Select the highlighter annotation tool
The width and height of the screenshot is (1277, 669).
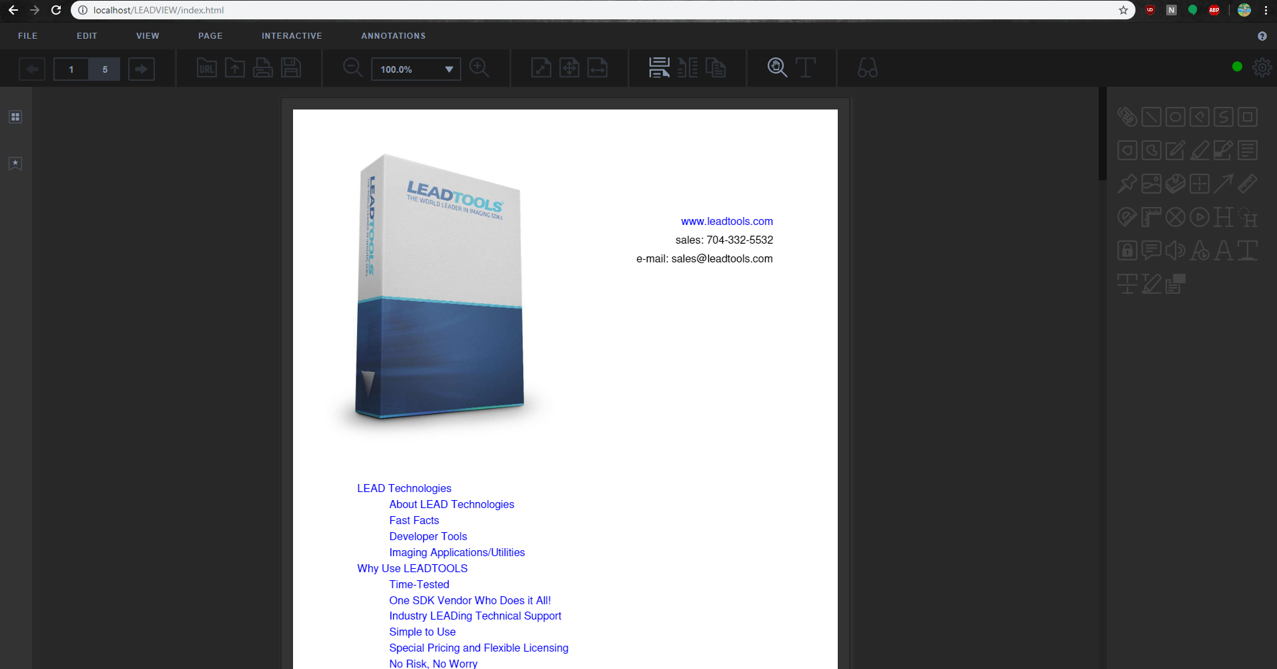coord(1200,150)
